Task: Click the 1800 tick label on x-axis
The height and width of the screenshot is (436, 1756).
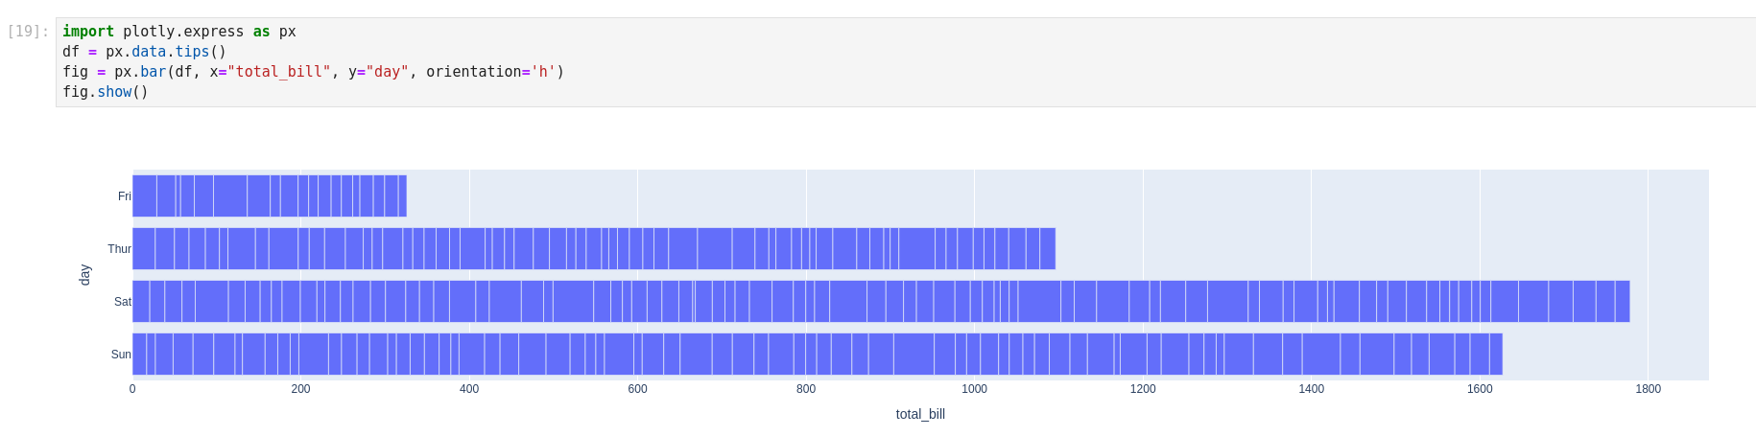Action: 1648,389
